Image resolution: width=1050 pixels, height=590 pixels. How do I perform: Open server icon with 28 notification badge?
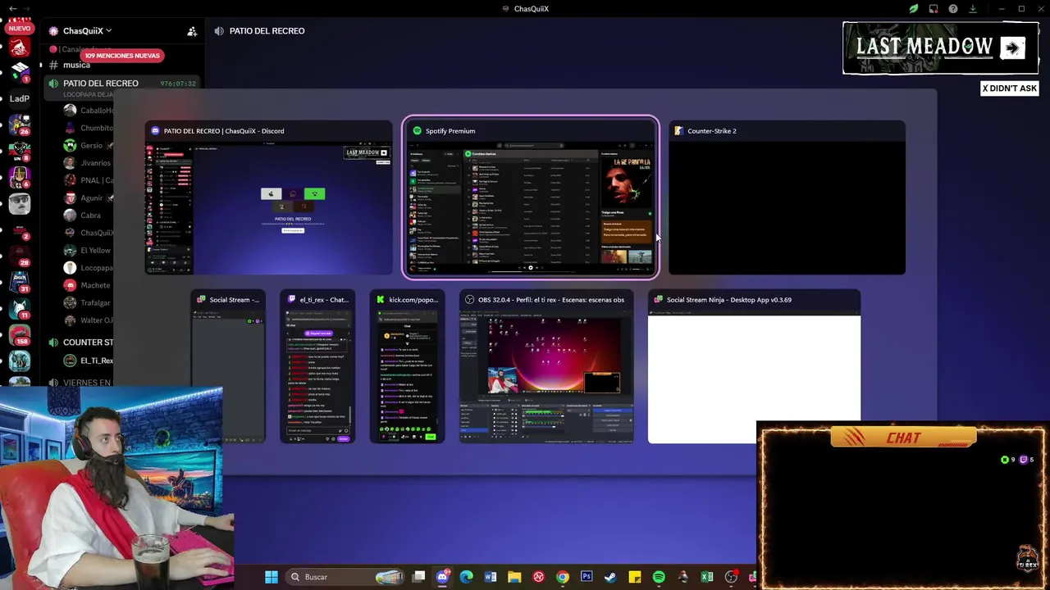(x=20, y=256)
